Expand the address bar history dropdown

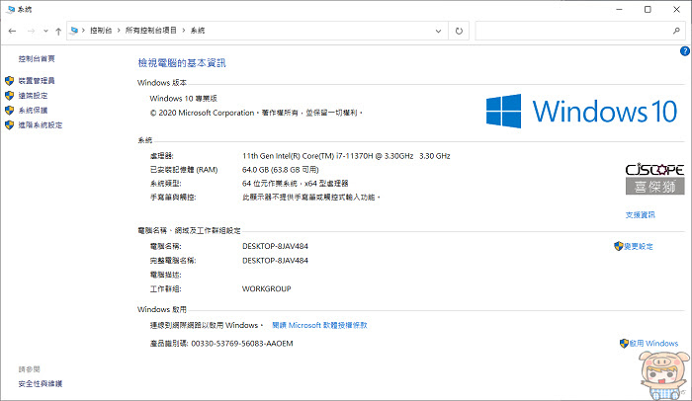[x=438, y=31]
